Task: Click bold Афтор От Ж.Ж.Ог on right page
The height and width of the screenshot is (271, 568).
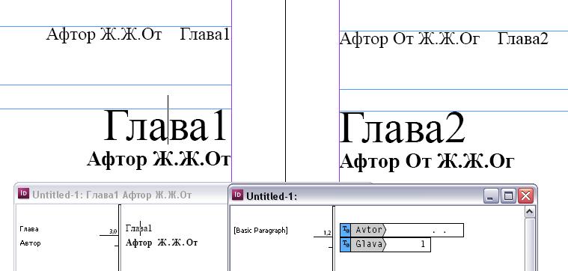Action: click(427, 162)
